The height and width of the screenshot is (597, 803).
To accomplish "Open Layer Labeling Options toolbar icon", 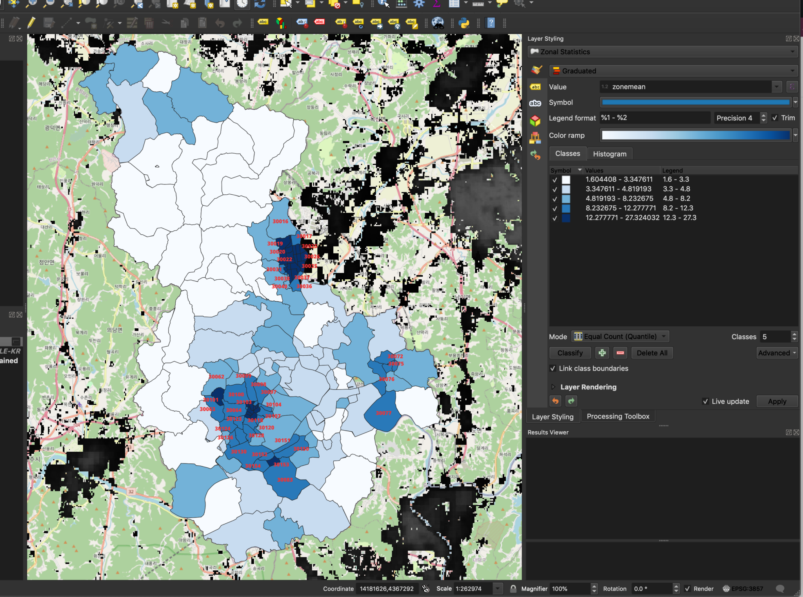I will tap(263, 23).
